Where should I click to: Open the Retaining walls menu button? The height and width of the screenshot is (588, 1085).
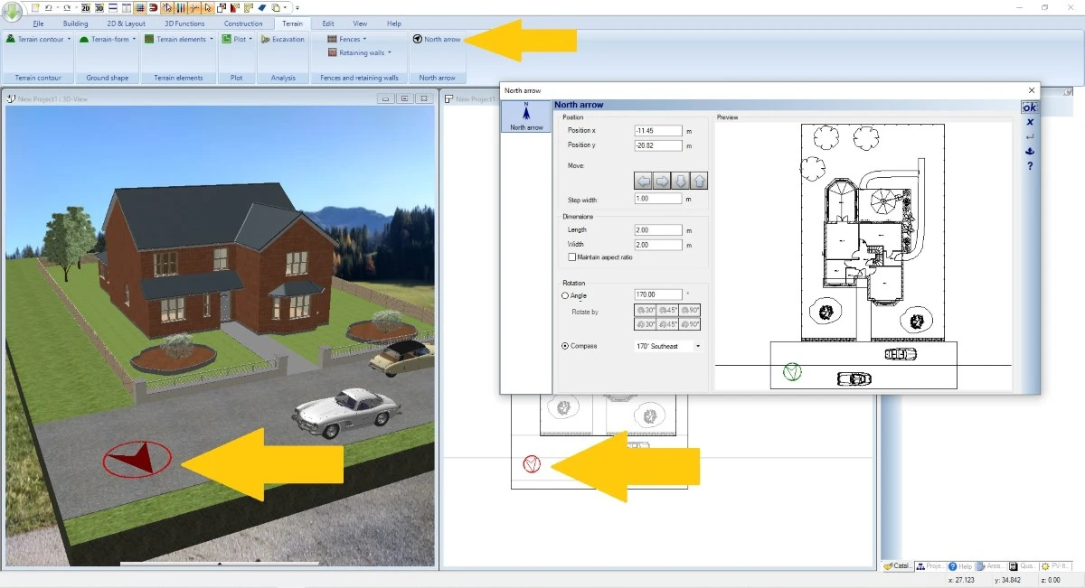pos(365,53)
